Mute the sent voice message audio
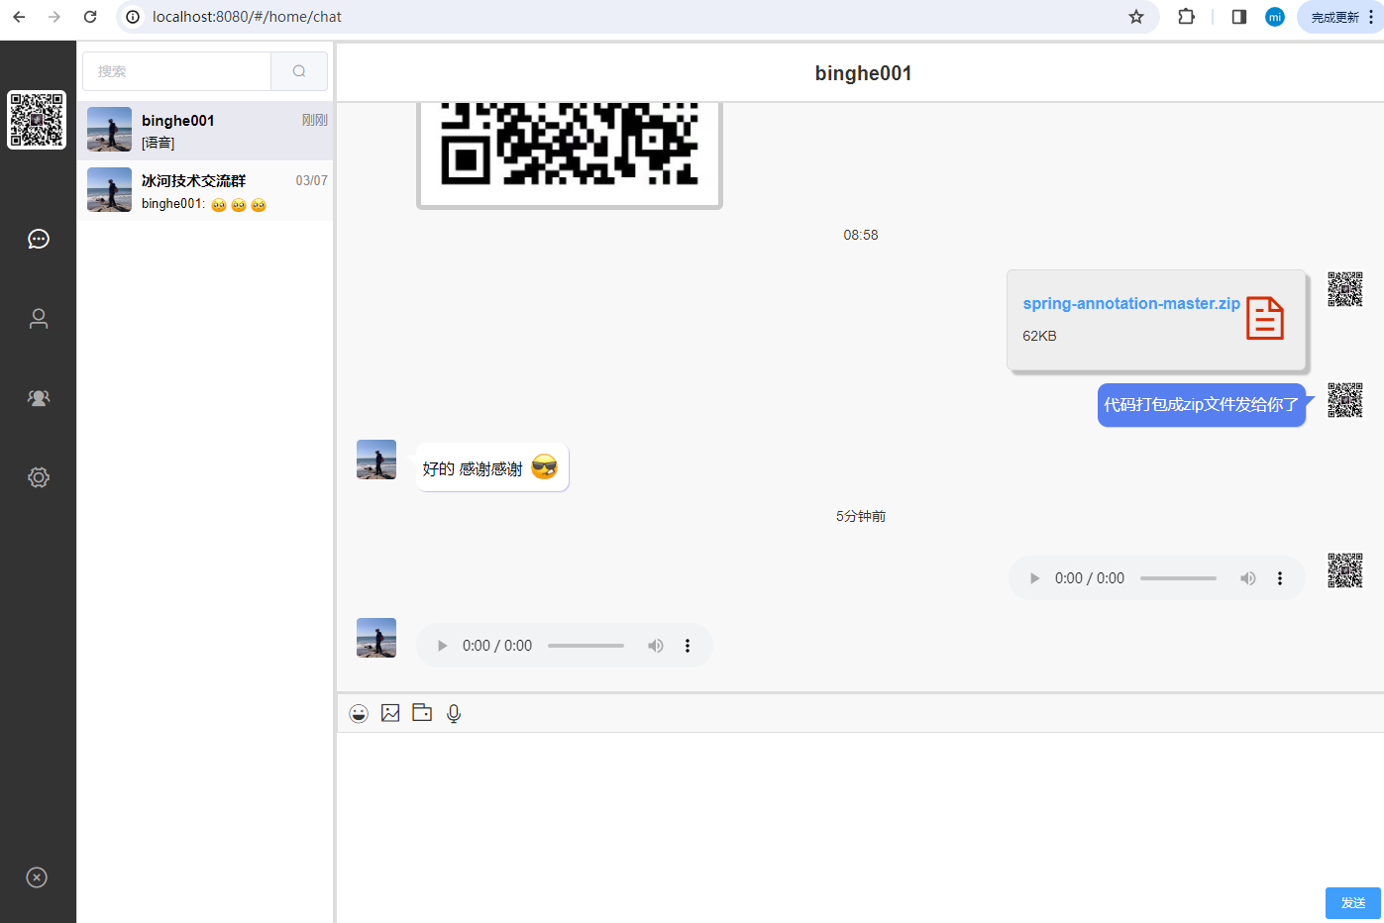 [1248, 578]
